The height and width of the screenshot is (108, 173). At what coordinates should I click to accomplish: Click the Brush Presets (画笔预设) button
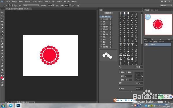pos(108,13)
